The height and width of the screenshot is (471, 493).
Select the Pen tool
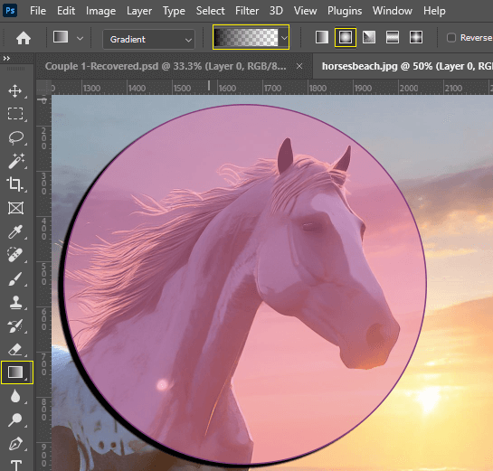[15, 444]
